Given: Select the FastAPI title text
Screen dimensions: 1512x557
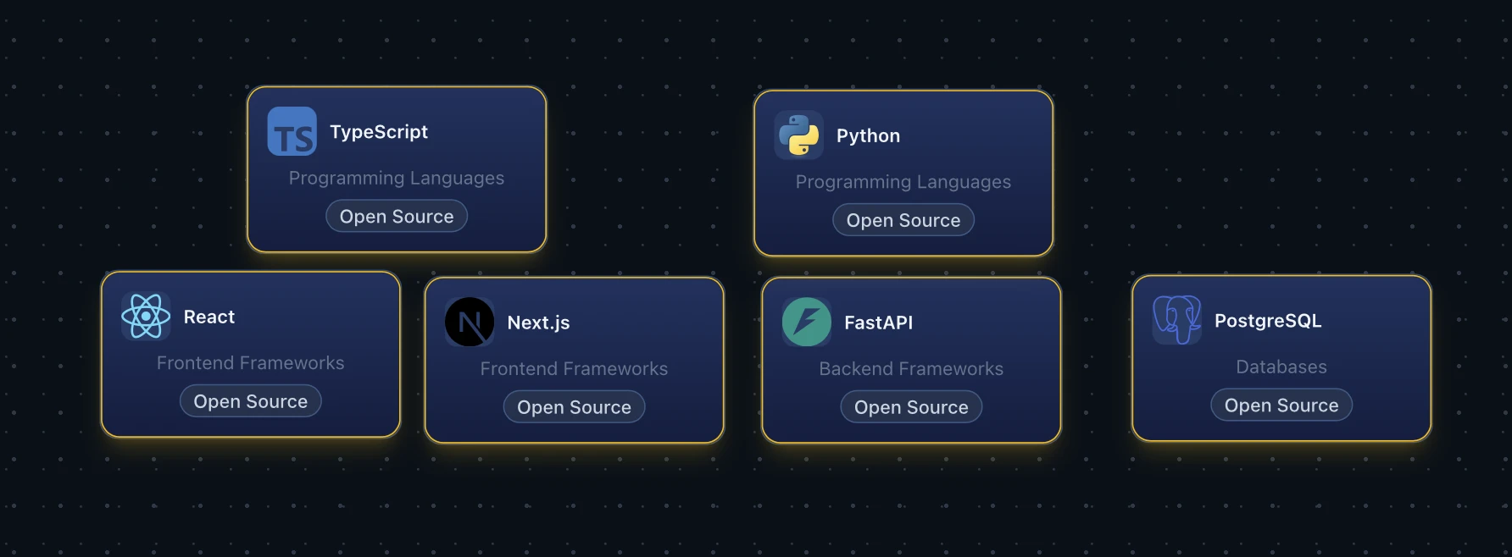Looking at the screenshot, I should click(x=879, y=323).
